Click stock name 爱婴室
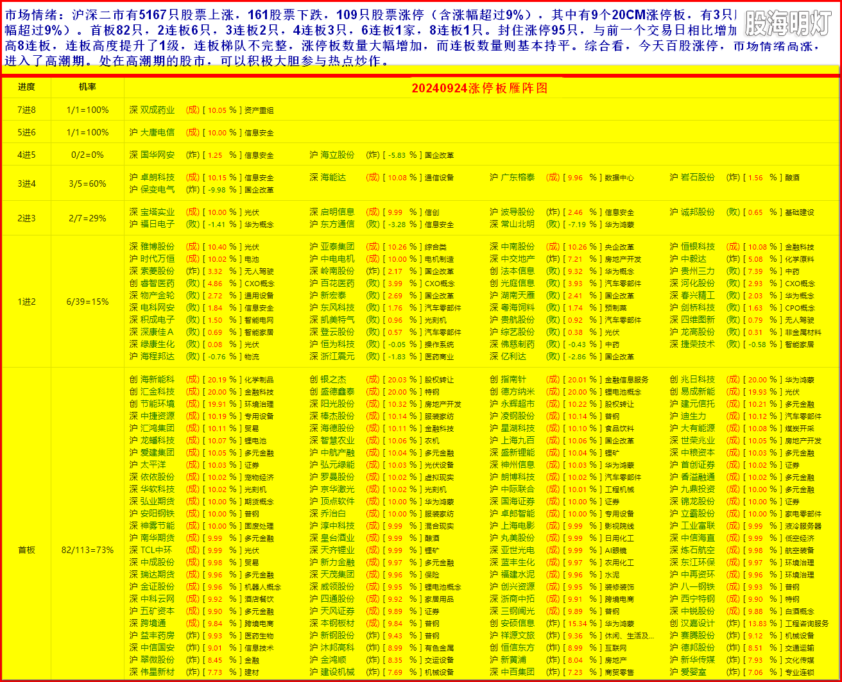The width and height of the screenshot is (842, 682). click(x=694, y=672)
